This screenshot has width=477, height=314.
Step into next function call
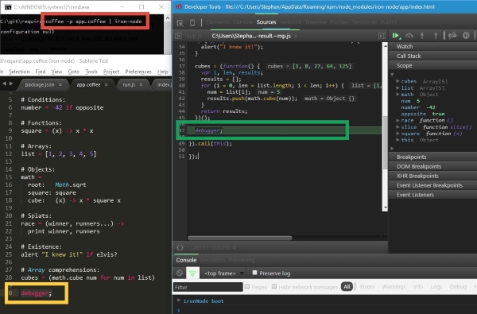pos(422,36)
